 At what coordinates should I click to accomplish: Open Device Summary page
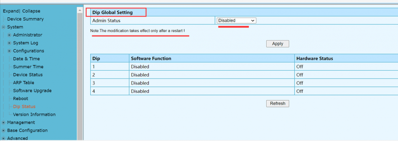25,19
